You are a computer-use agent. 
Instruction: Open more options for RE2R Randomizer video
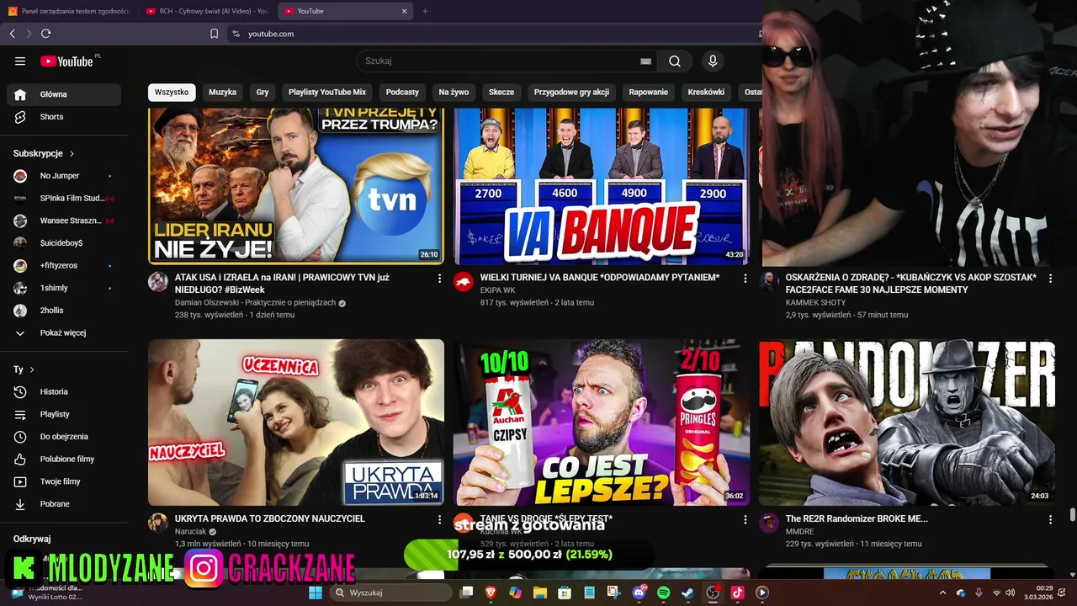tap(1050, 519)
